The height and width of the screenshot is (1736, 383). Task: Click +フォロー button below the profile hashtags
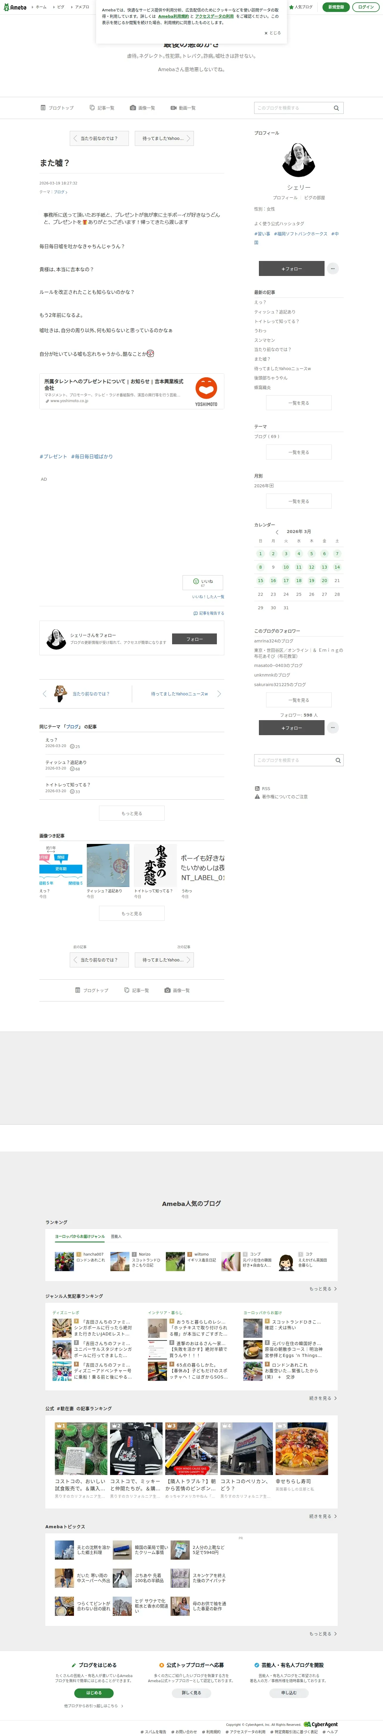tap(292, 268)
